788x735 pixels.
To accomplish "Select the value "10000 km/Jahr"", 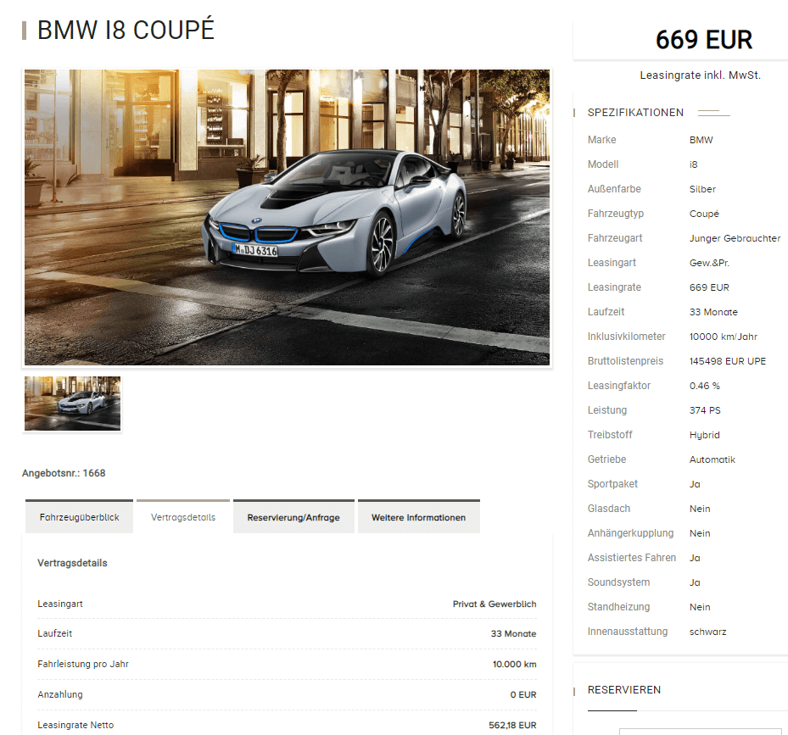I will click(724, 337).
